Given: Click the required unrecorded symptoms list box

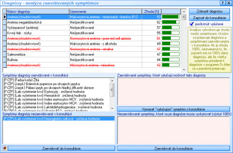Looking at the screenshot, I should pos(174,130).
